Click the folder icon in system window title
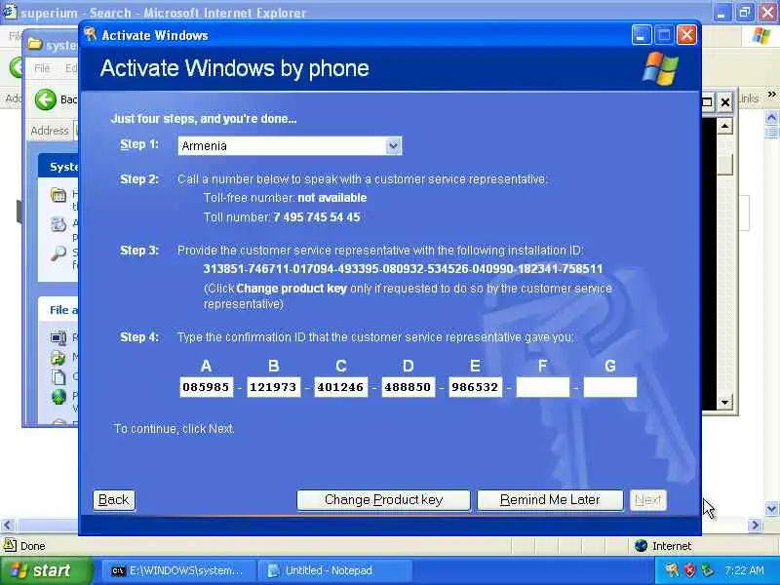Viewport: 780px width, 585px height. click(x=35, y=45)
